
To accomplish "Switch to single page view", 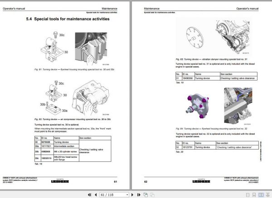I will [x=248, y=195].
